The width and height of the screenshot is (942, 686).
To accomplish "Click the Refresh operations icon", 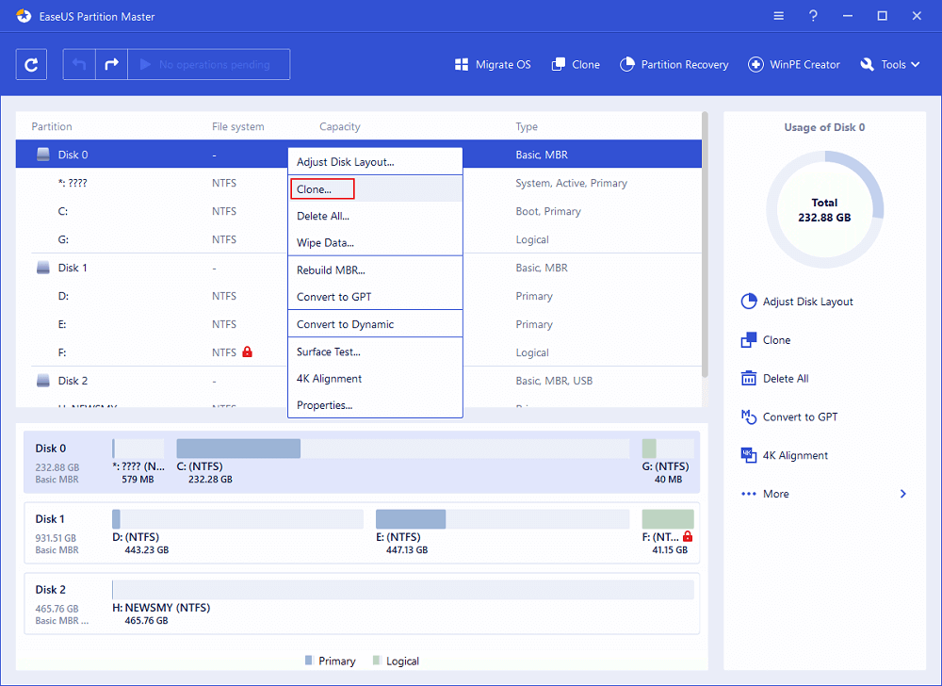I will [31, 64].
